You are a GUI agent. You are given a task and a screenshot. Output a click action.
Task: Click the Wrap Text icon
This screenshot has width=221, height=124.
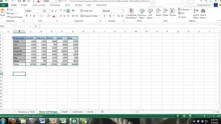tap(81, 11)
